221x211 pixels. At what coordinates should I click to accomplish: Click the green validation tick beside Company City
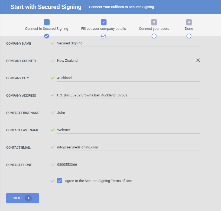[x=53, y=78]
